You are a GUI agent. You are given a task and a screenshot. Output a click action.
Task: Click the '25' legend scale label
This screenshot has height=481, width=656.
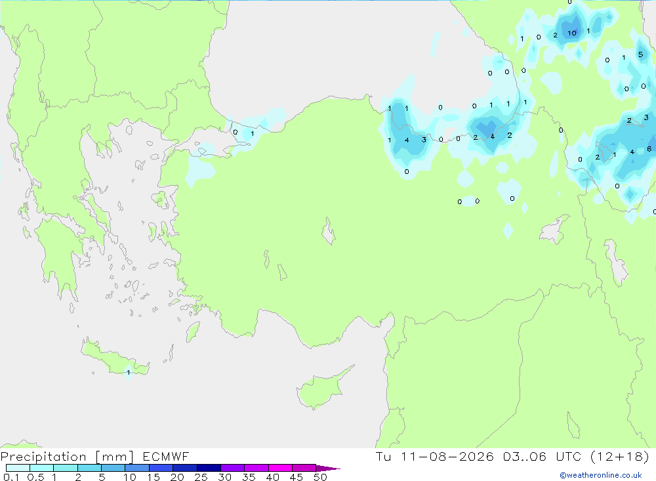[x=201, y=477]
